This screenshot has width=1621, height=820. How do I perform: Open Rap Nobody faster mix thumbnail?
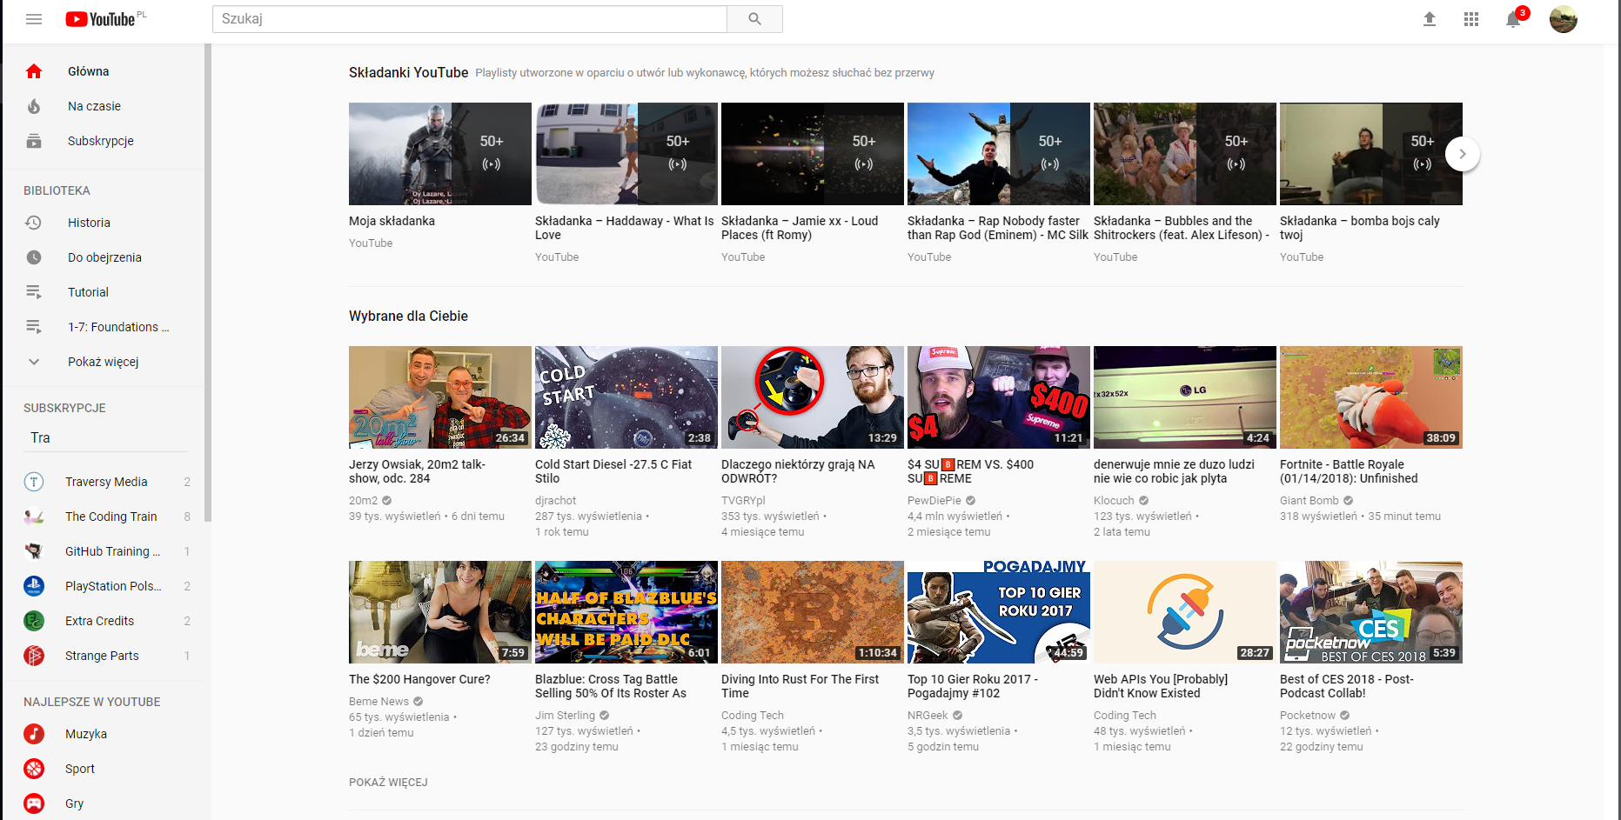(x=999, y=154)
